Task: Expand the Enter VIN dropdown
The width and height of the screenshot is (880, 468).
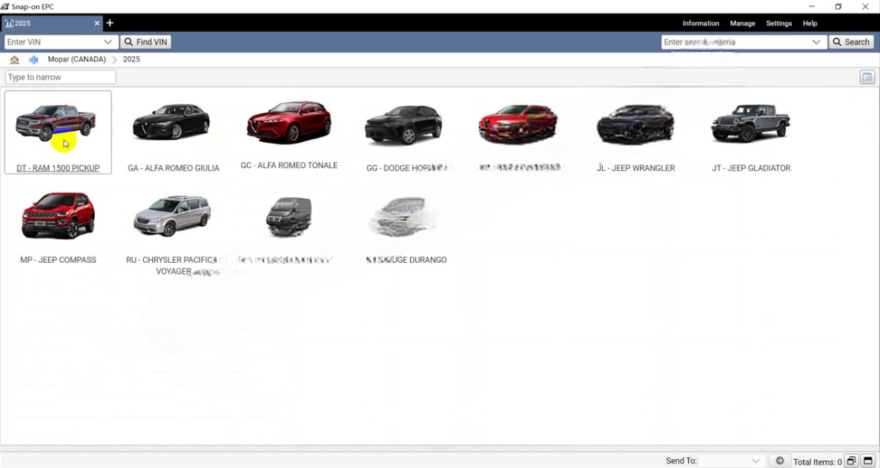Action: click(108, 42)
